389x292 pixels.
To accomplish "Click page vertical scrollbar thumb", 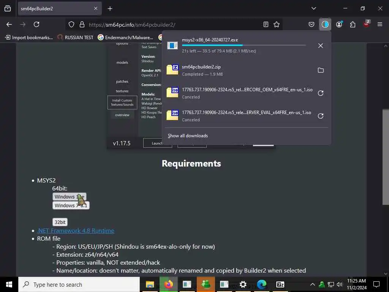I will (x=386, y=157).
